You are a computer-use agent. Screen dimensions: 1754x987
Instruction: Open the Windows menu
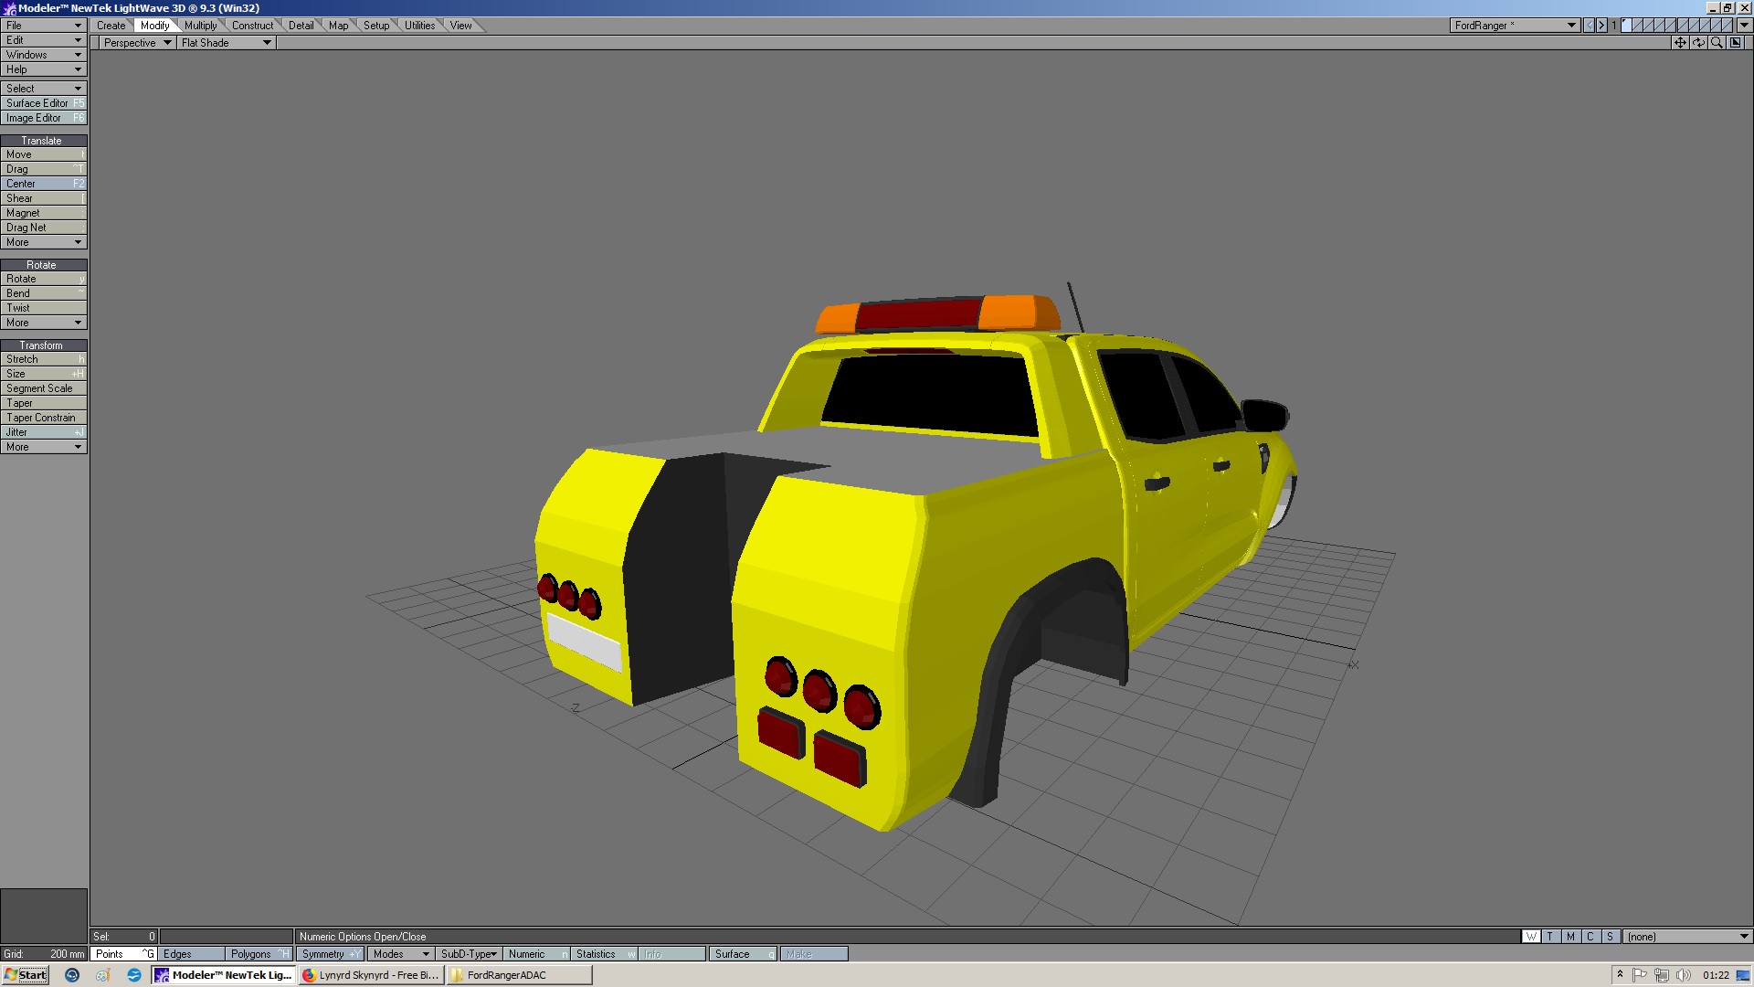point(43,55)
